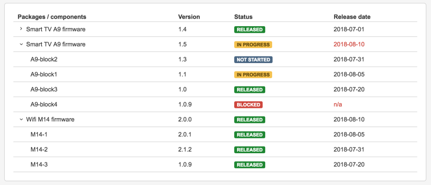Click the BLOCKED badge for A9-block4
The image size is (431, 185).
point(248,105)
